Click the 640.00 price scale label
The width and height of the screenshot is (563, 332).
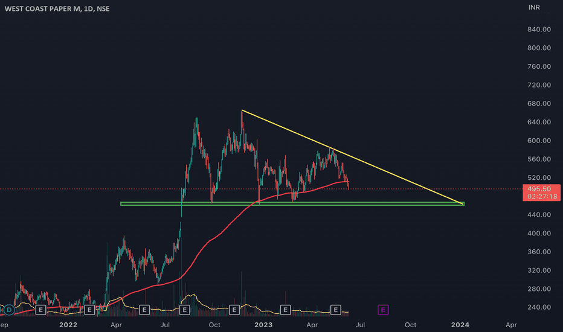539,122
